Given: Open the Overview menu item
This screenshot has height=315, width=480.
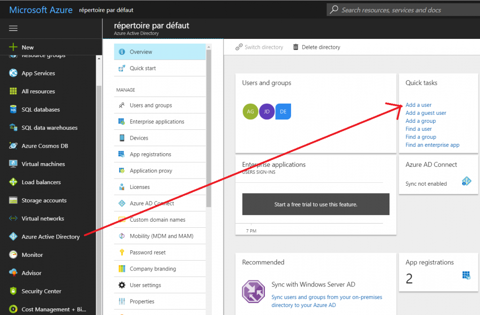Looking at the screenshot, I should 160,52.
